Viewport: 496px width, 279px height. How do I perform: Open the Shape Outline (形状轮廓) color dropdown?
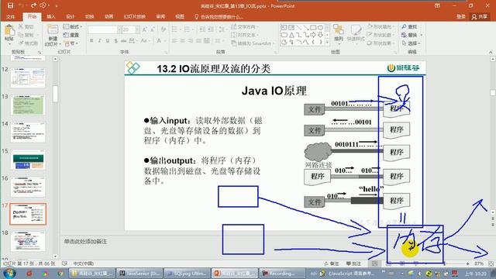381,35
